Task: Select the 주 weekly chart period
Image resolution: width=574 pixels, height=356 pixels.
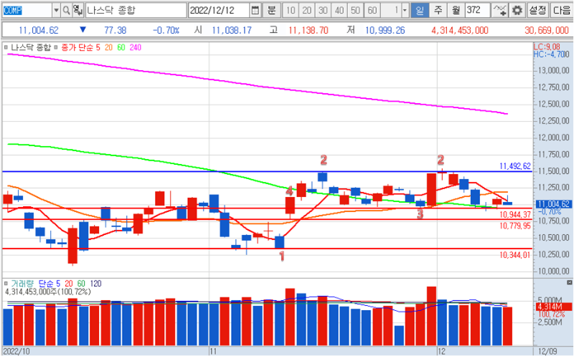Action: (438, 10)
